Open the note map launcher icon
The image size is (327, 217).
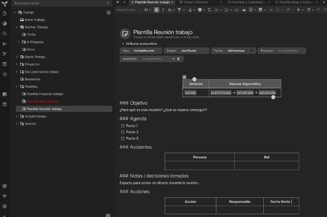4,54
